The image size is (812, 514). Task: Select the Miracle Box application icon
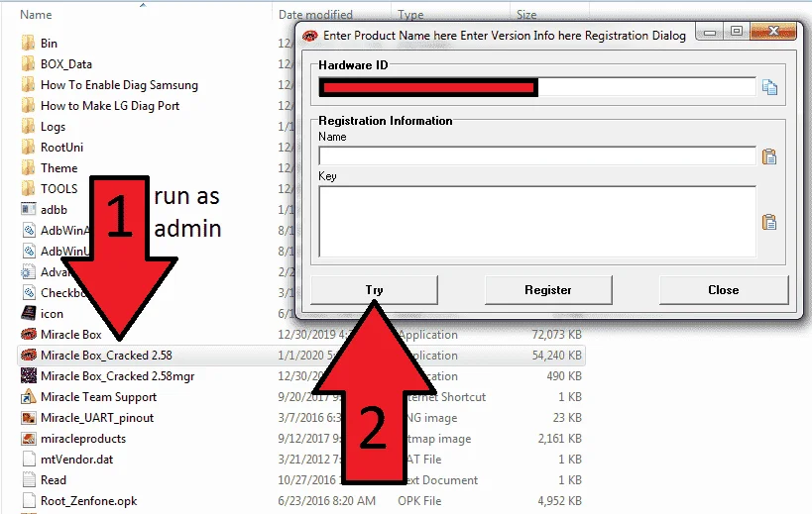(28, 334)
